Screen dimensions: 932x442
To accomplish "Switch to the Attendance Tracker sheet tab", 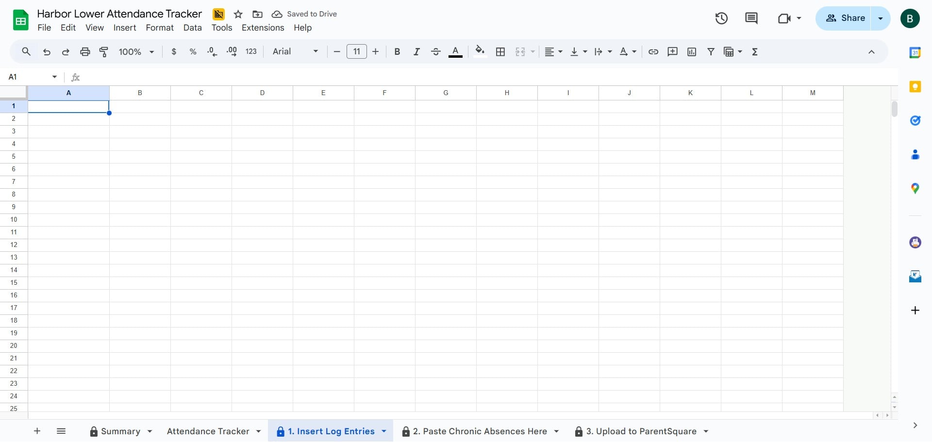I will point(208,431).
